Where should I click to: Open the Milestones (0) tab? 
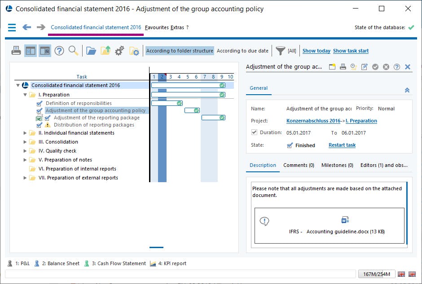click(337, 165)
